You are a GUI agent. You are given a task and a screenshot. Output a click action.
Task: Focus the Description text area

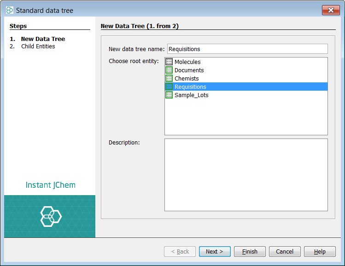click(246, 175)
